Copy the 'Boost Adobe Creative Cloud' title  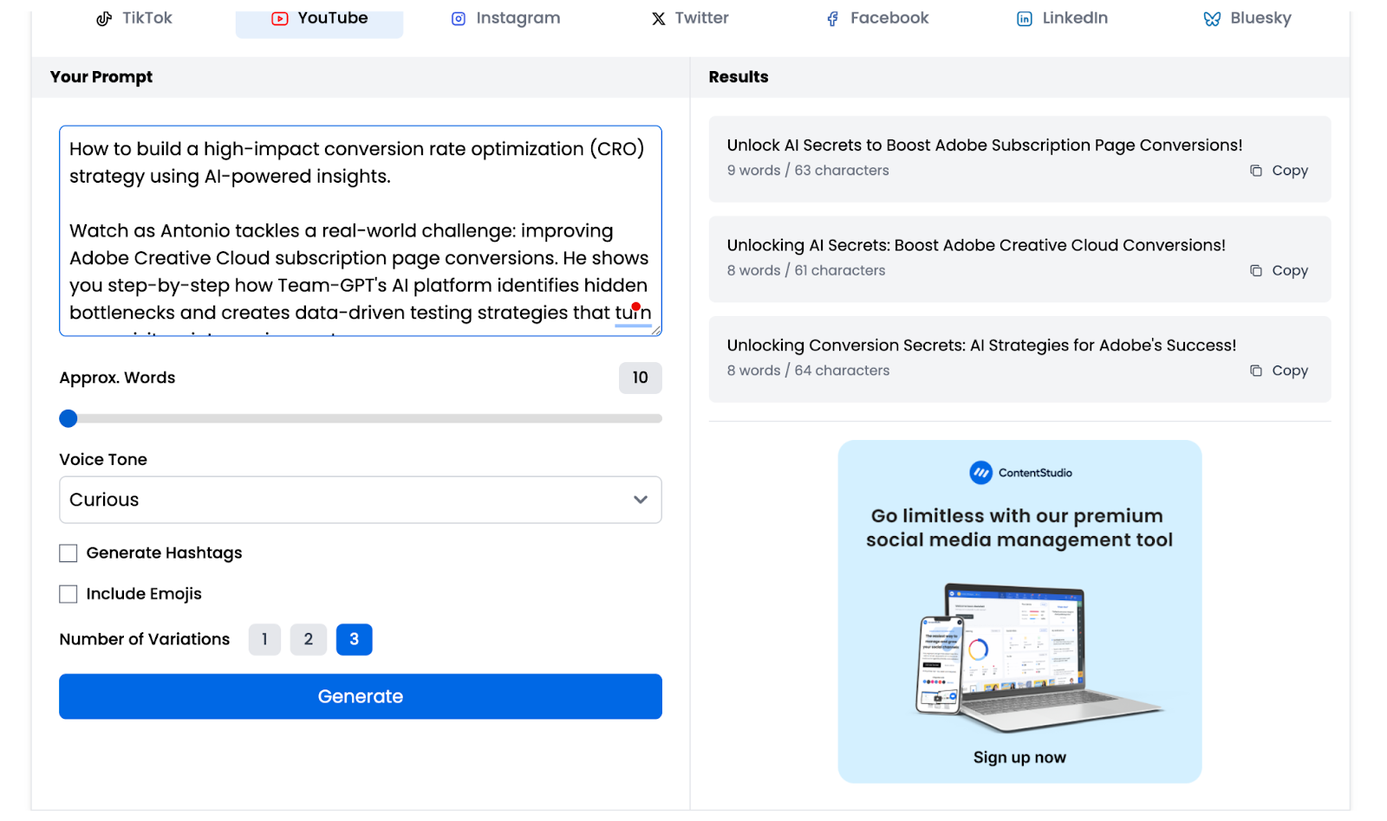[x=1279, y=270]
